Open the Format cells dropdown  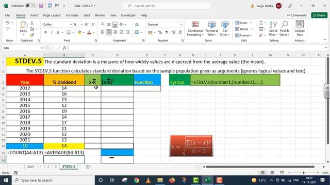tap(244, 35)
